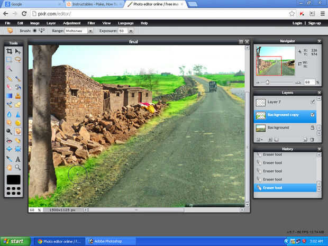This screenshot has width=328, height=246.
Task: Click New Layer icon in Layers panel
Action: (305, 140)
